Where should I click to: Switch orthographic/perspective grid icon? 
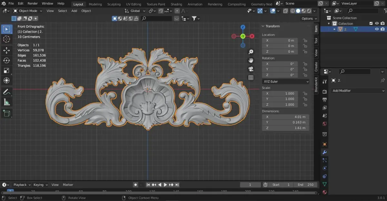tap(251, 77)
